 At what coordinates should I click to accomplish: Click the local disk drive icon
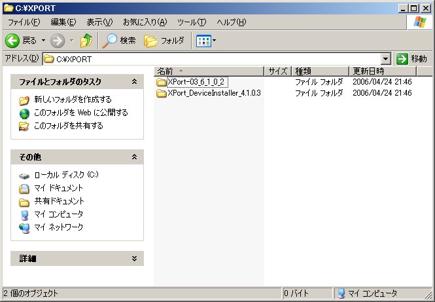point(24,176)
